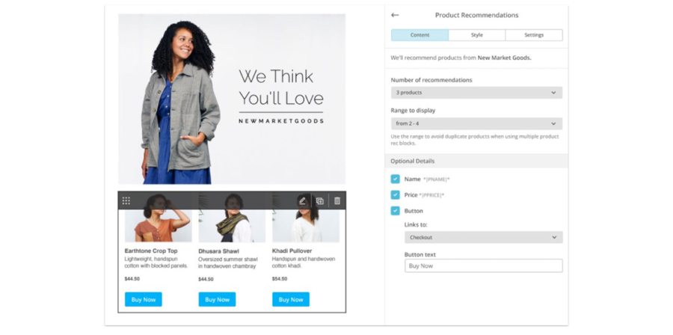
Task: Click the back arrow beside Product Recommendations
Action: [x=395, y=15]
